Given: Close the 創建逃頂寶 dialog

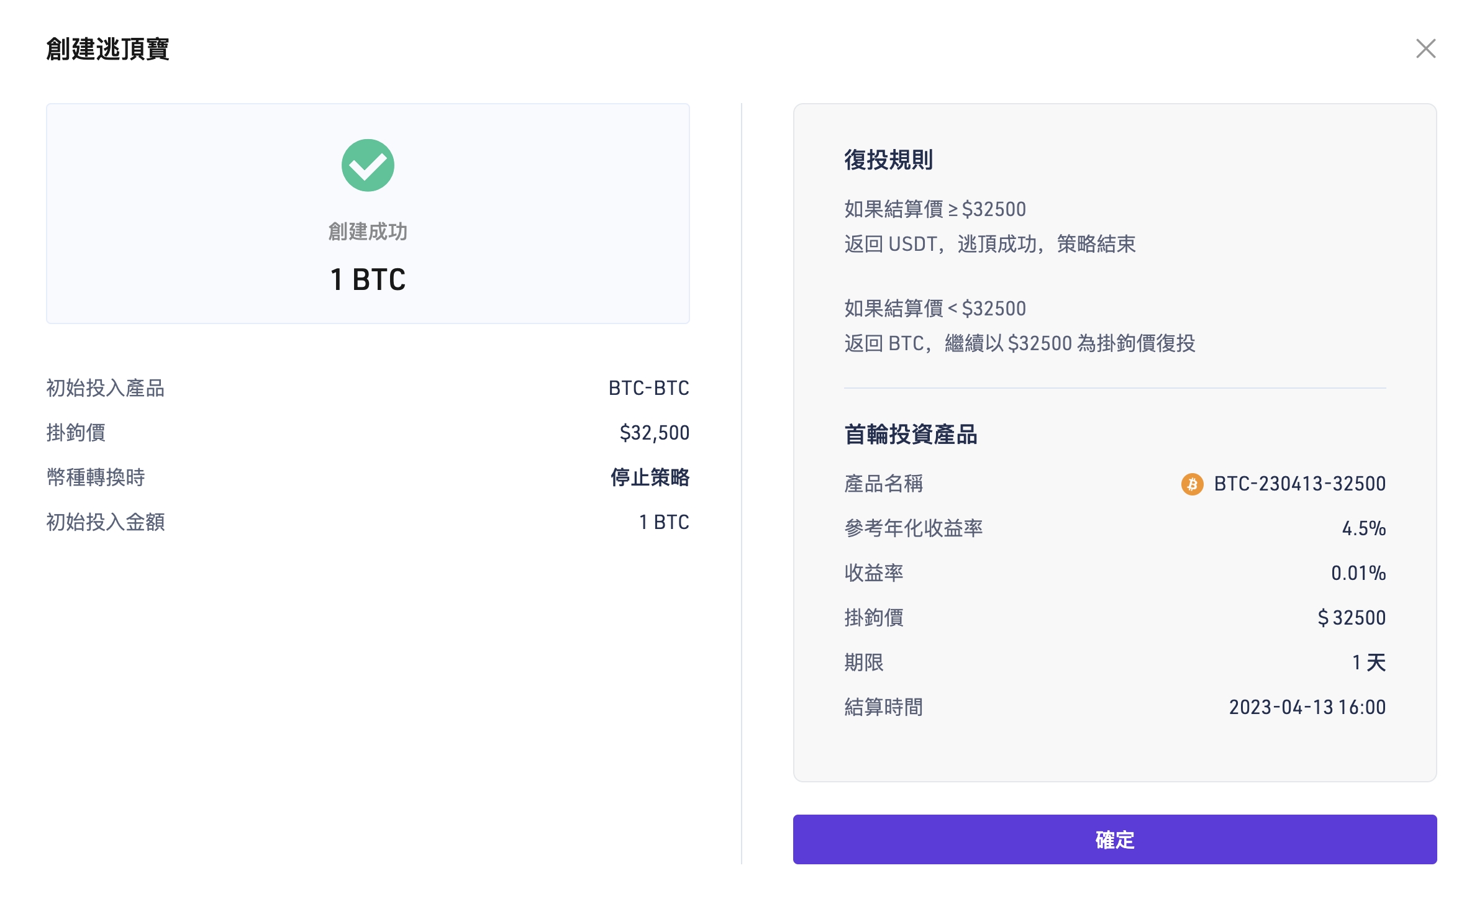Looking at the screenshot, I should coord(1425,48).
